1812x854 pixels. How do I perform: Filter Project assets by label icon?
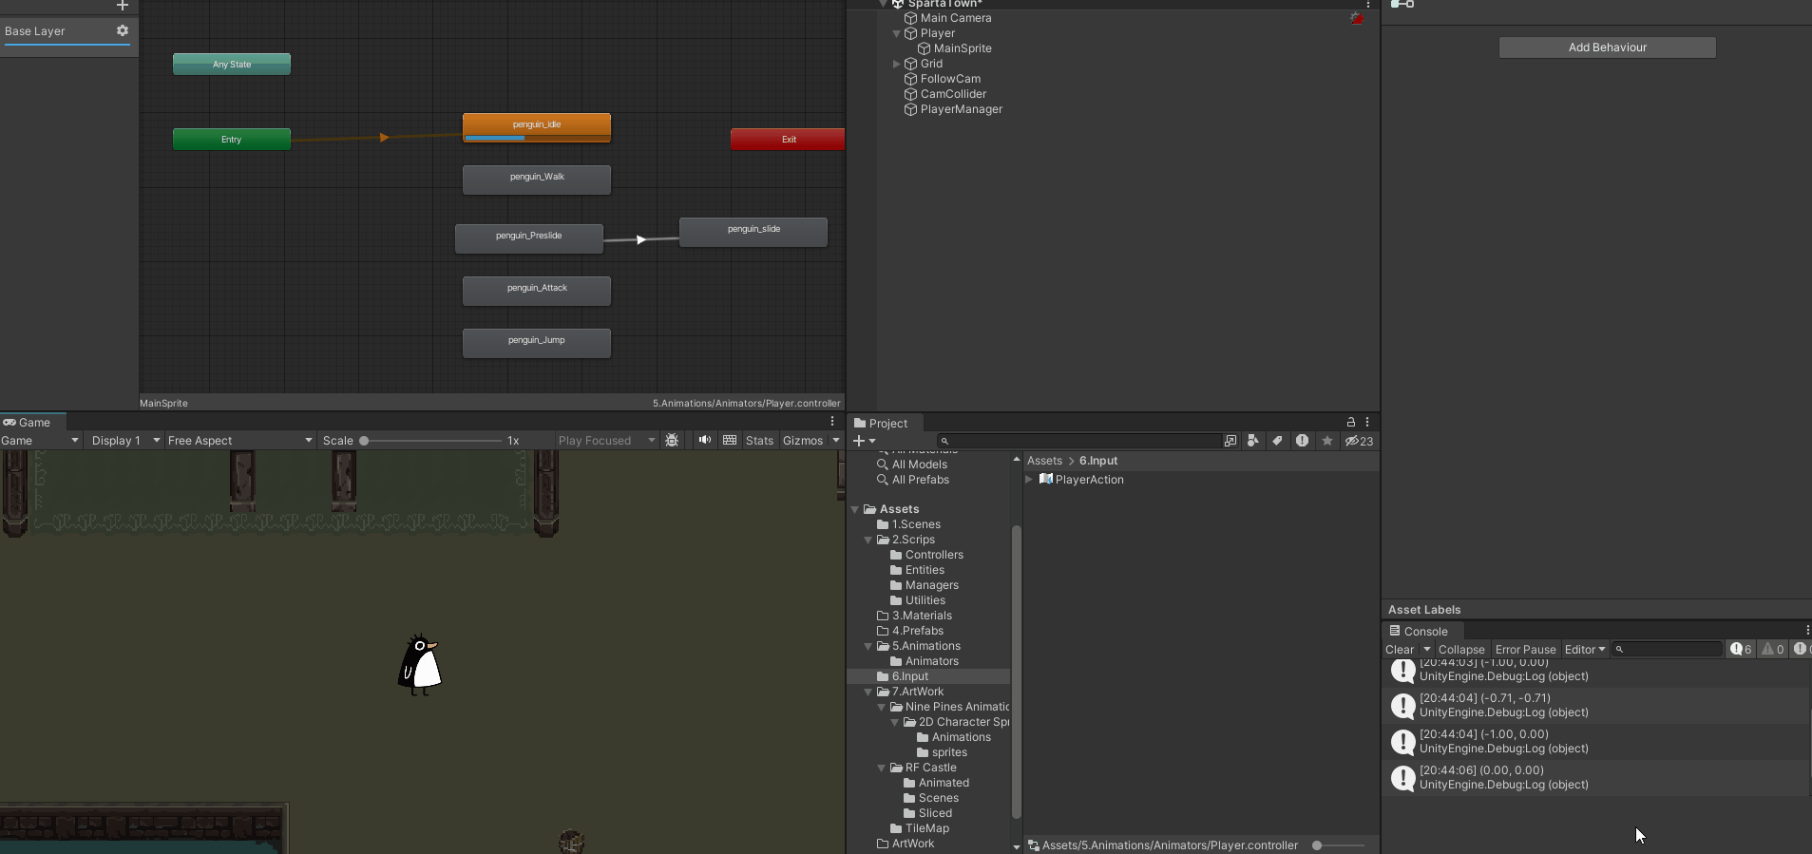tap(1277, 441)
